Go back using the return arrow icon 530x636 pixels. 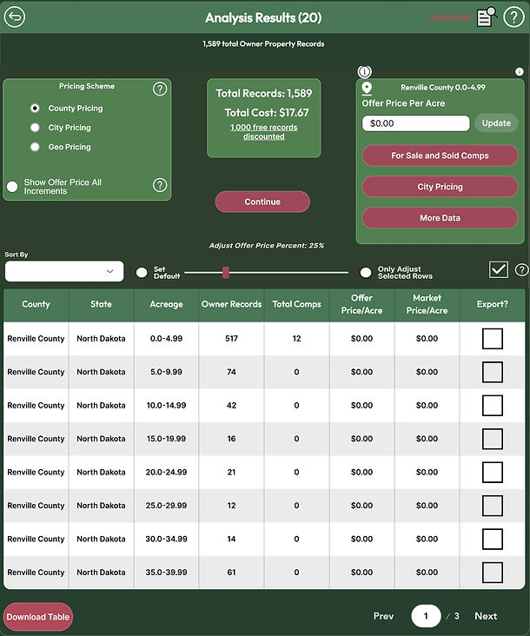pyautogui.click(x=15, y=17)
